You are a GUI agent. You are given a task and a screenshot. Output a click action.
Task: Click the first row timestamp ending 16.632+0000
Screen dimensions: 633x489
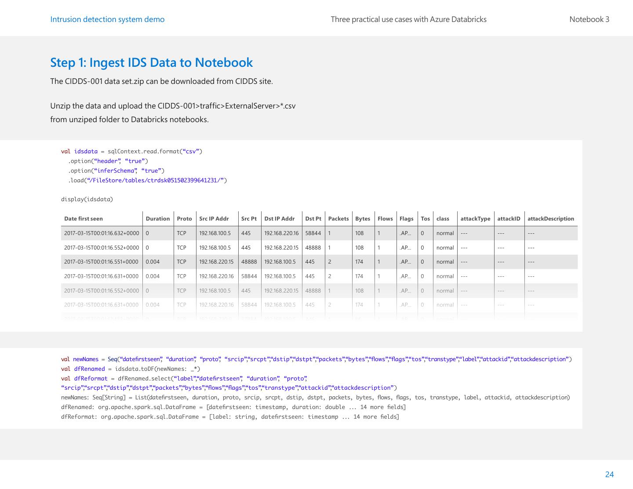coord(102,233)
